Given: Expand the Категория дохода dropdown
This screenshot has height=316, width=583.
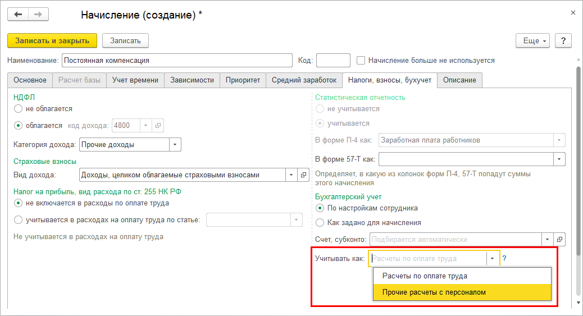Looking at the screenshot, I should [x=175, y=145].
